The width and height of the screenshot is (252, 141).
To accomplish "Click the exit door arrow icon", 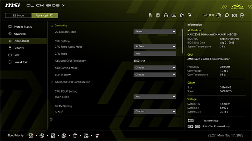I will pyautogui.click(x=242, y=15).
